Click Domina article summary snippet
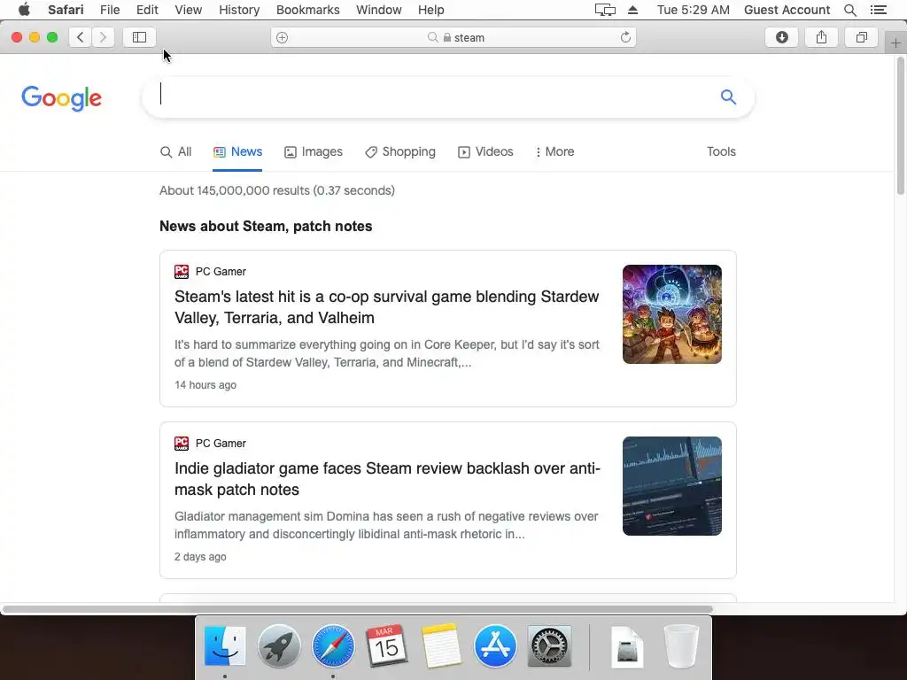 click(x=386, y=525)
